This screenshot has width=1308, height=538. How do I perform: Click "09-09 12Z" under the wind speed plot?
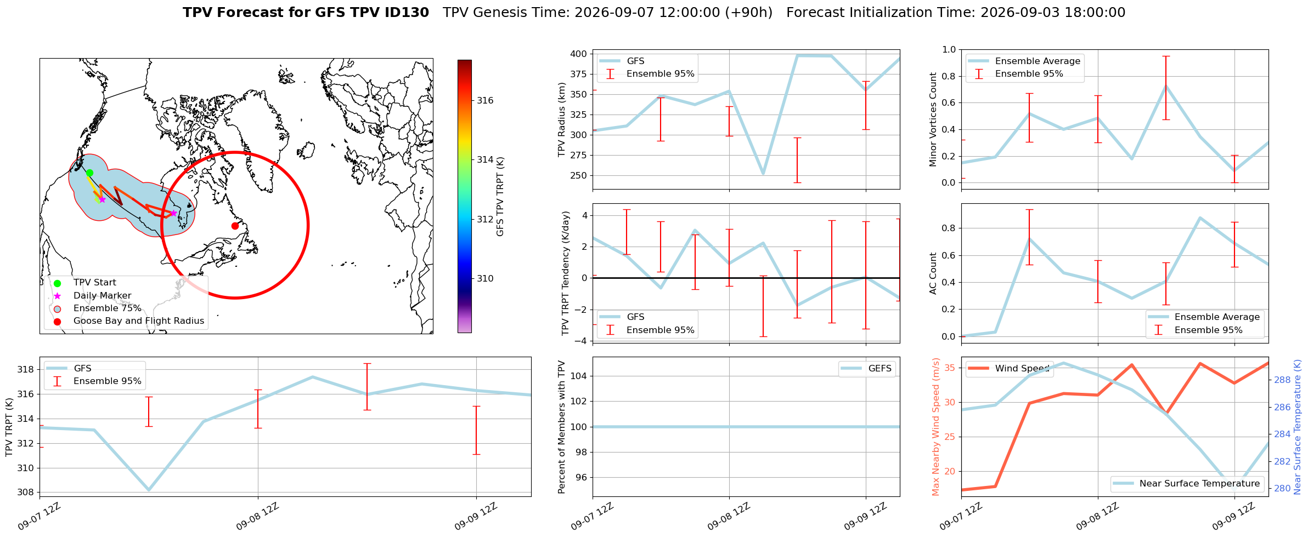click(x=1233, y=517)
